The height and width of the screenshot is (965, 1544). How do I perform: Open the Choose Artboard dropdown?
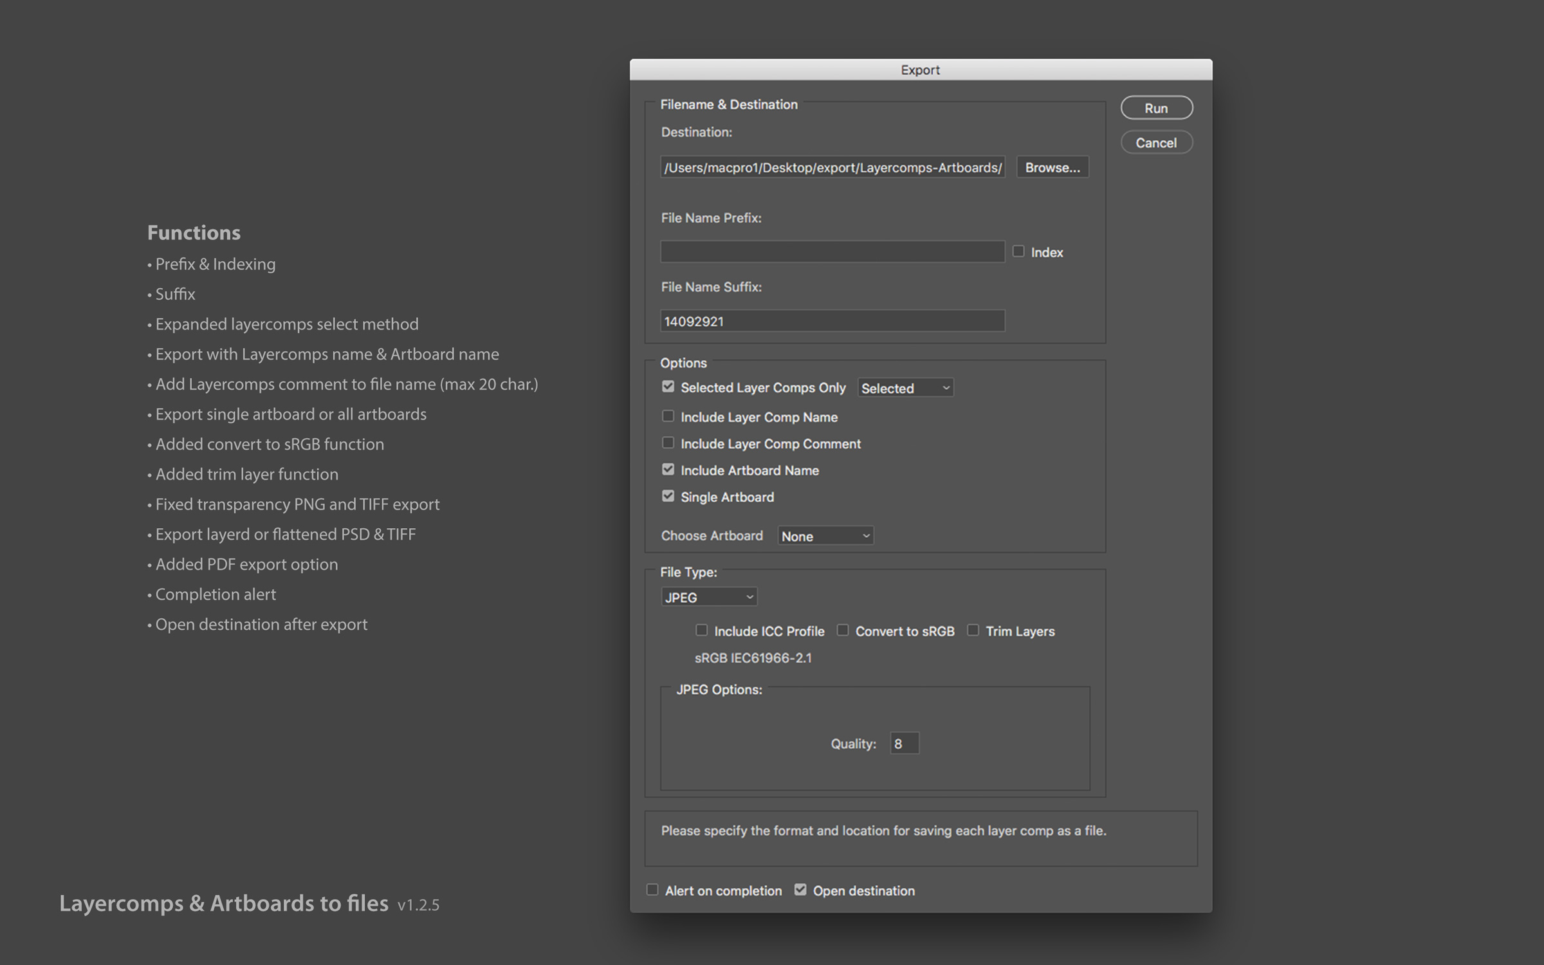point(825,536)
